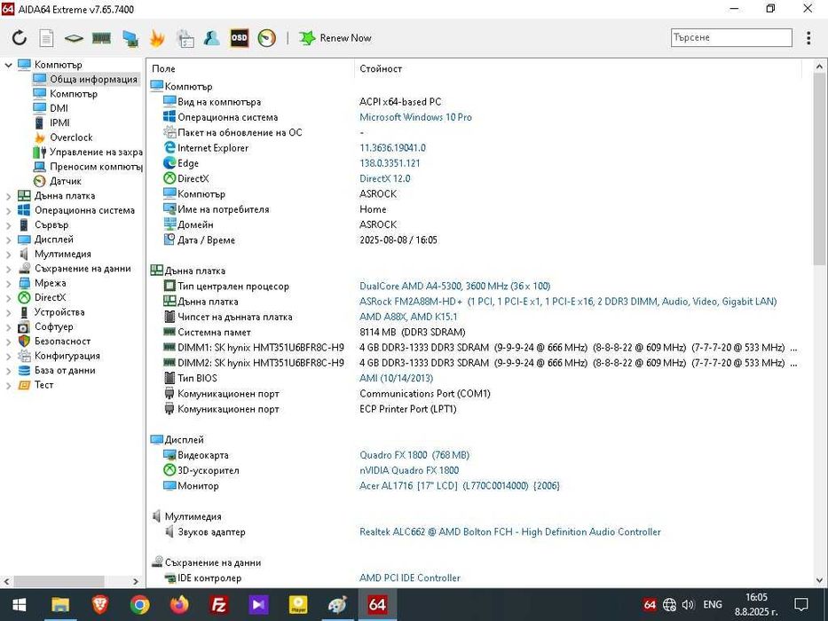Viewport: 828px width, 621px height.
Task: Expand the Мултимедия tree node
Action: pyautogui.click(x=8, y=254)
